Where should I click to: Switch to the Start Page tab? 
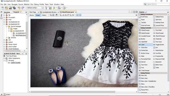click(33, 12)
